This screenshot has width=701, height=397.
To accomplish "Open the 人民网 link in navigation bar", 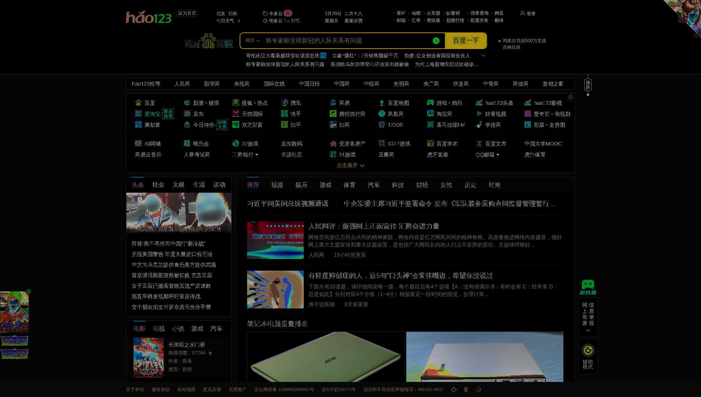I will 182,84.
